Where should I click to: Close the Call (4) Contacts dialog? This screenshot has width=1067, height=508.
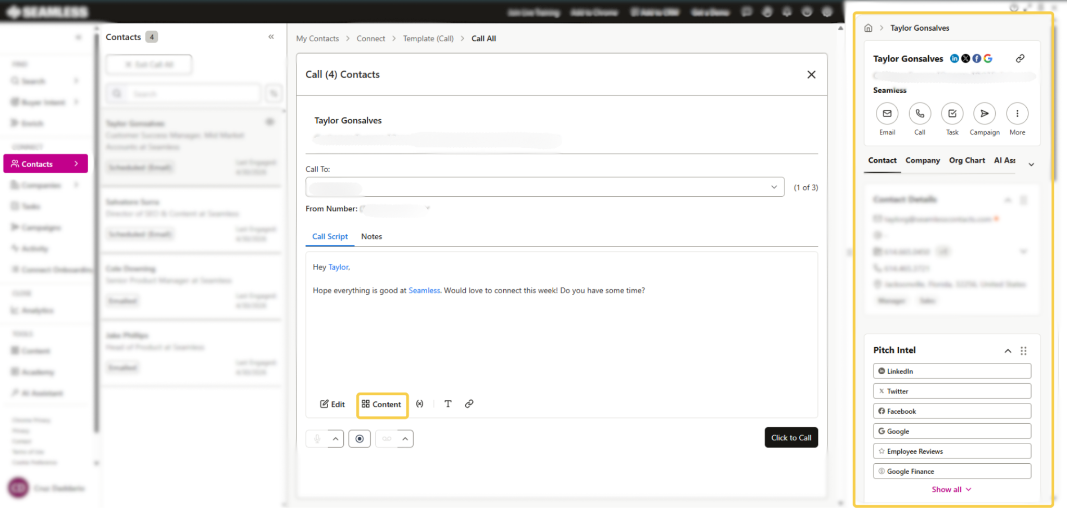coord(811,74)
